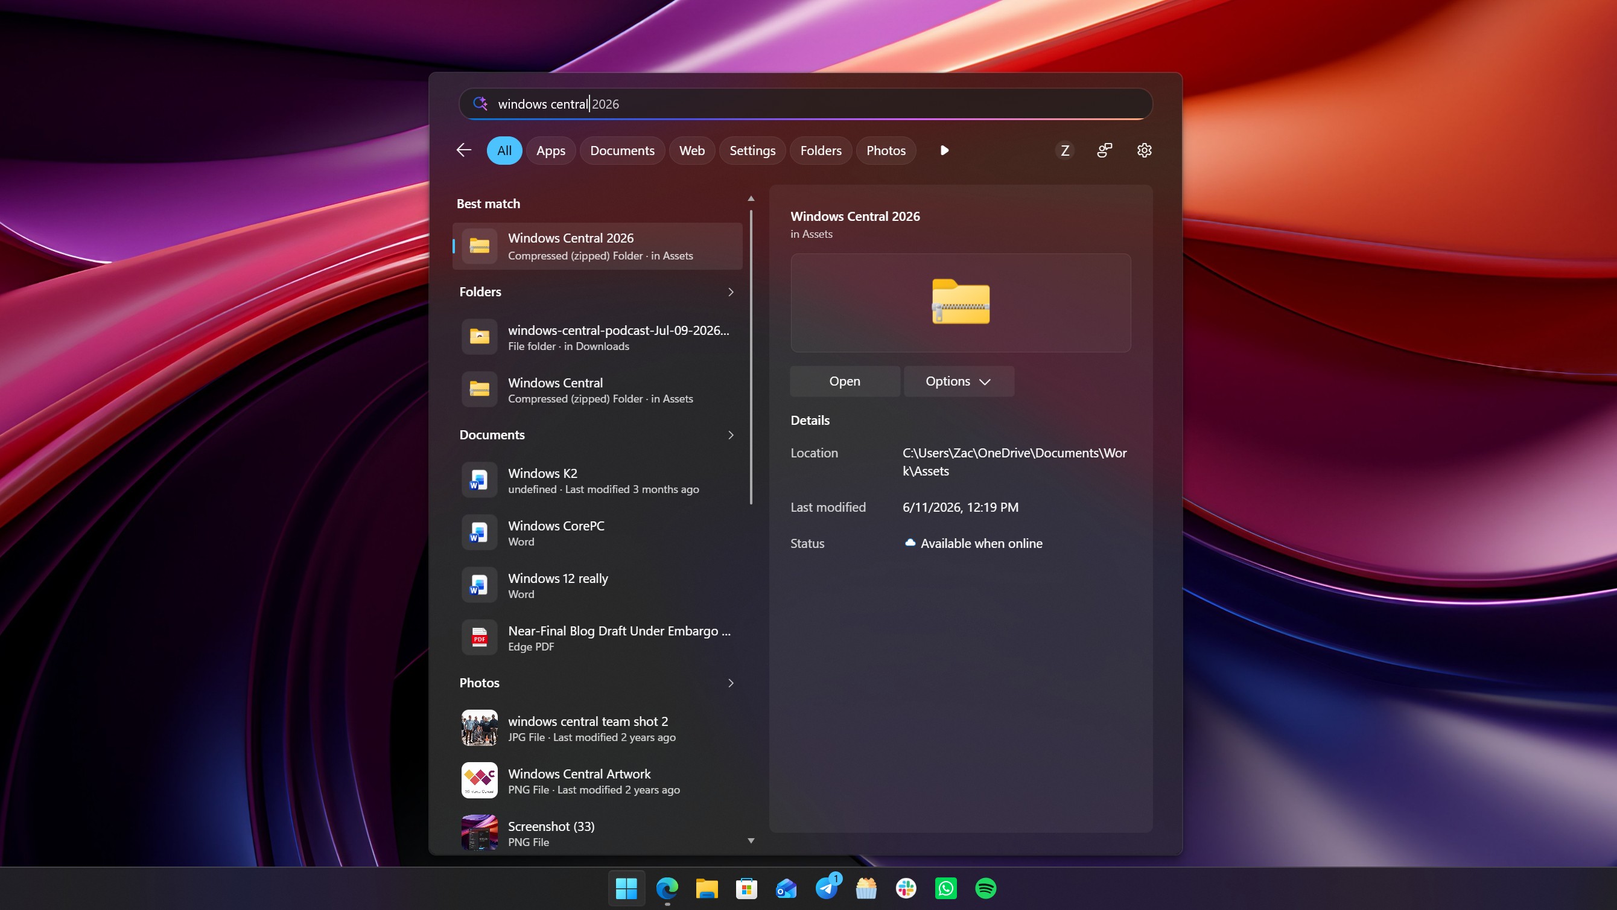Image resolution: width=1617 pixels, height=910 pixels.
Task: Click the Windows 12 really Word icon
Action: point(479,585)
